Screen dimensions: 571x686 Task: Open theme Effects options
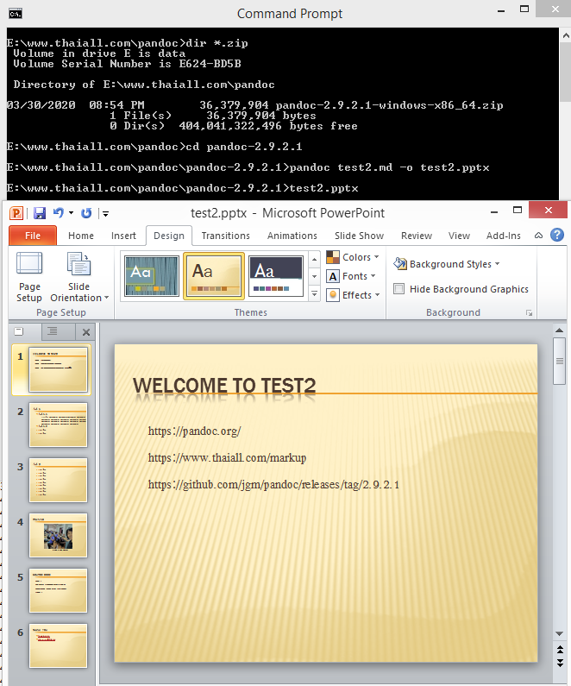pyautogui.click(x=354, y=295)
